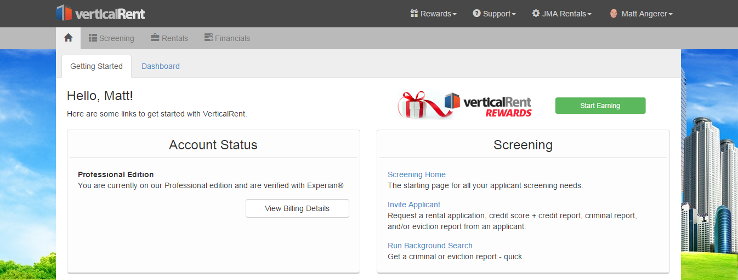Click the Start Earning button
This screenshot has width=738, height=280.
pyautogui.click(x=600, y=106)
